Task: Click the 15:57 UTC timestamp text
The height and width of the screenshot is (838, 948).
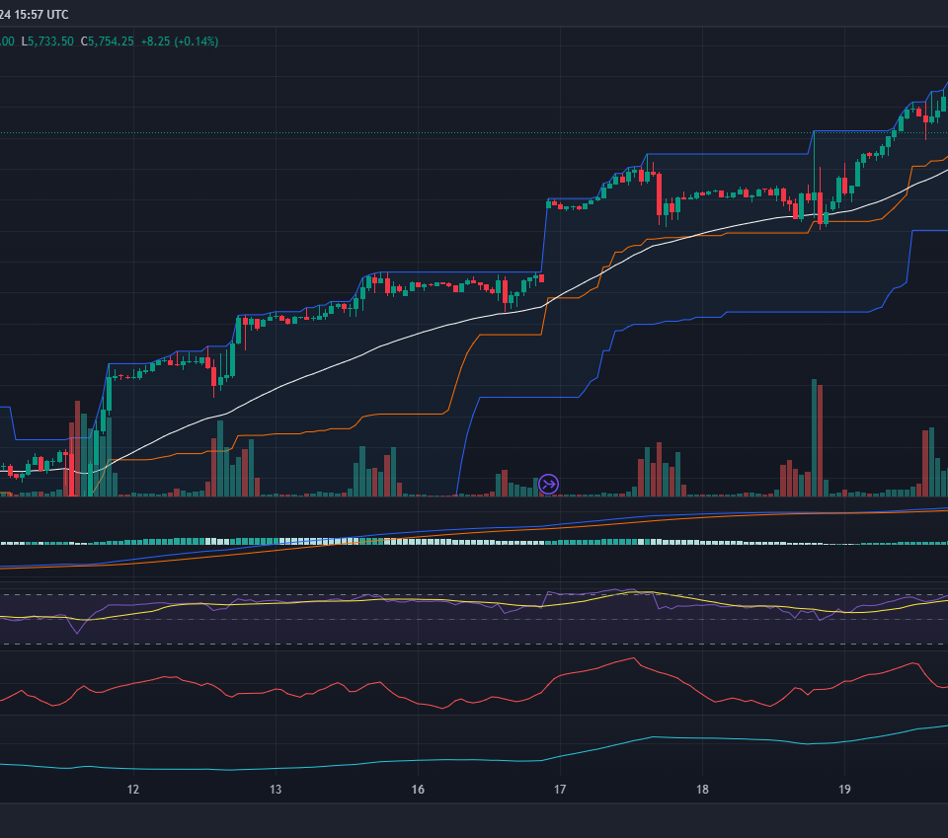Action: point(41,15)
